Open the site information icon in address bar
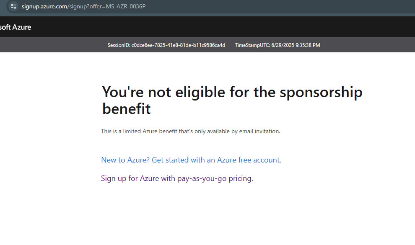The height and width of the screenshot is (245, 415). point(13,6)
